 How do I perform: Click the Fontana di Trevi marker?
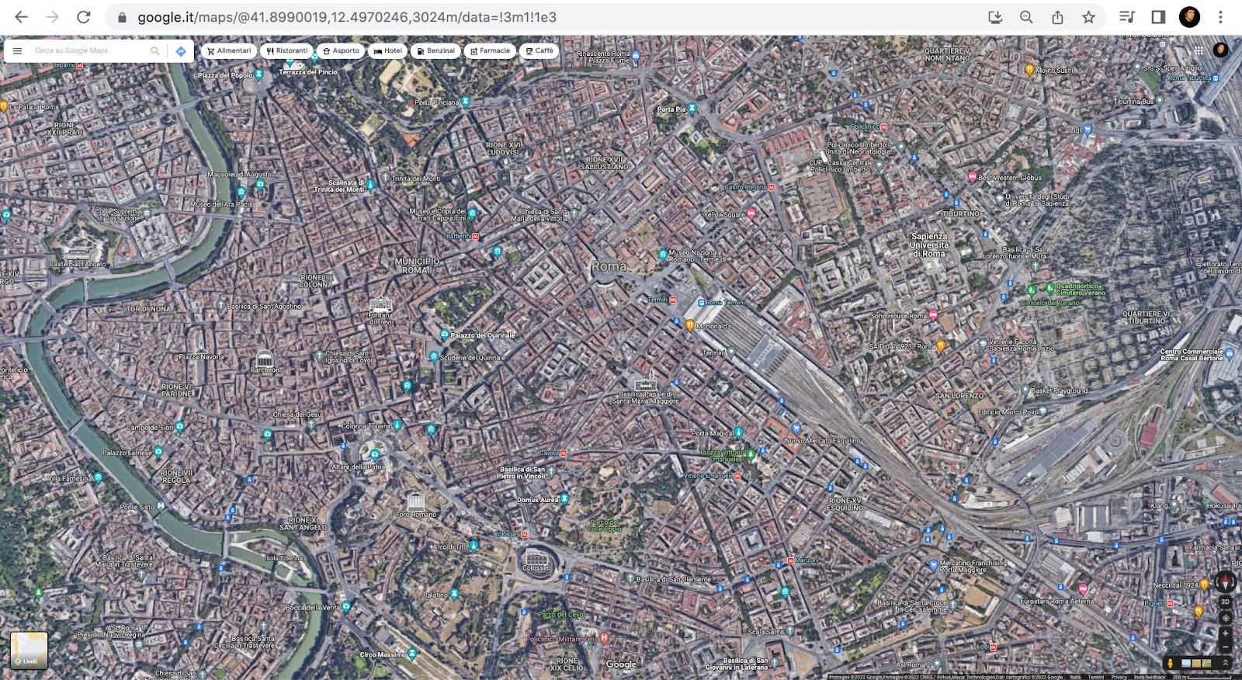point(380,304)
